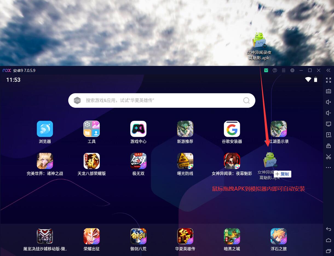
Task: Open the help question mark icon
Action: coord(275,70)
